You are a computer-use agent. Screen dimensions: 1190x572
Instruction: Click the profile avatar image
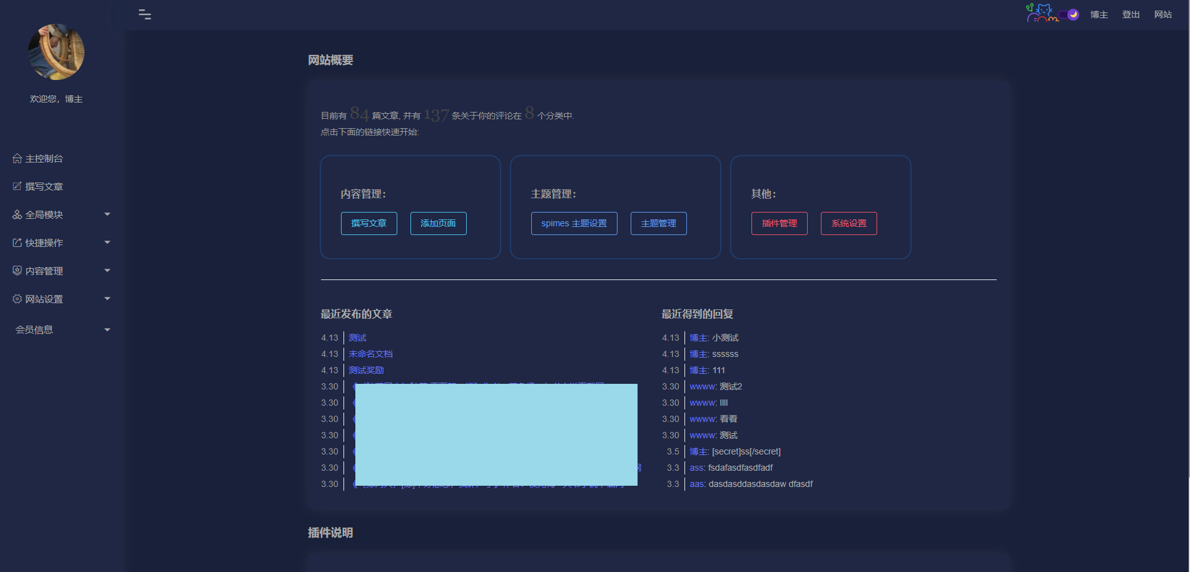[56, 52]
